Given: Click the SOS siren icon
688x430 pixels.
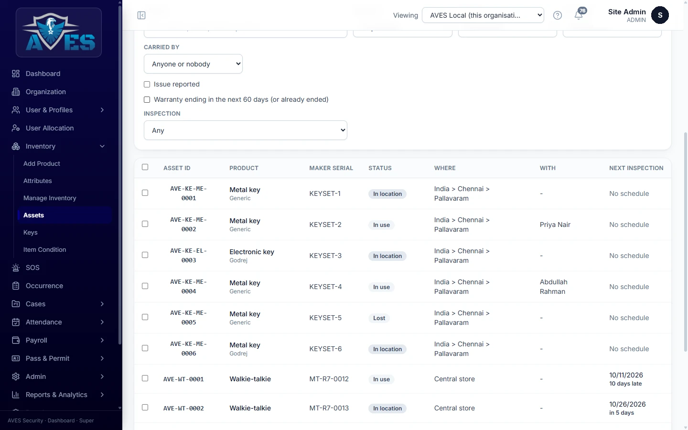Looking at the screenshot, I should tap(16, 268).
